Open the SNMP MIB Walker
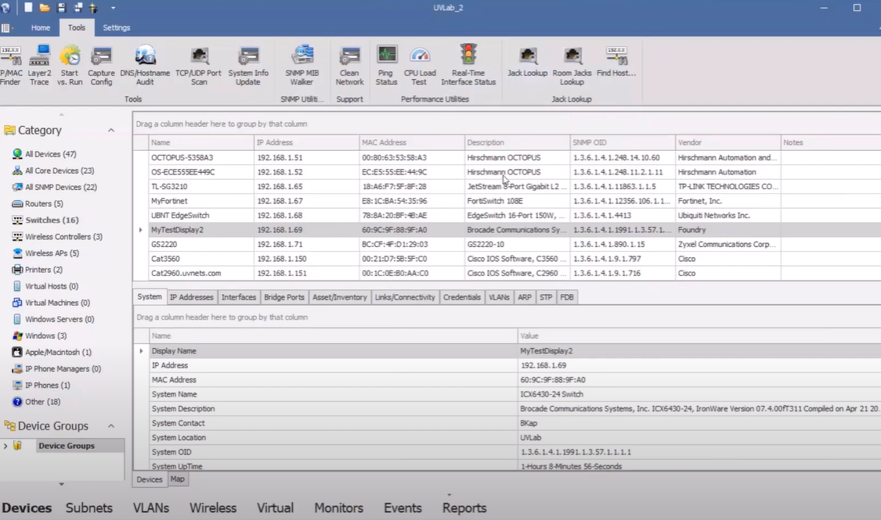The height and width of the screenshot is (520, 881). coord(301,66)
